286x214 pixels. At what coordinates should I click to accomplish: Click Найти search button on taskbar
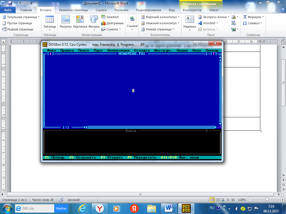(x=61, y=208)
